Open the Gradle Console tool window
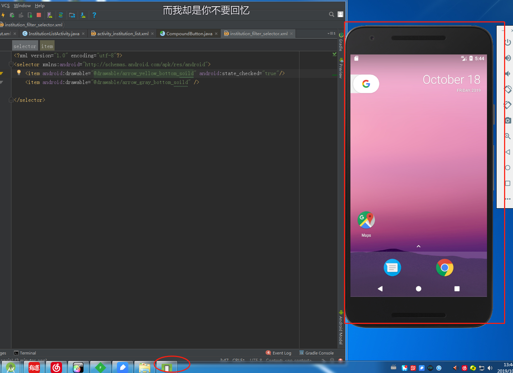The width and height of the screenshot is (513, 373). click(x=317, y=353)
